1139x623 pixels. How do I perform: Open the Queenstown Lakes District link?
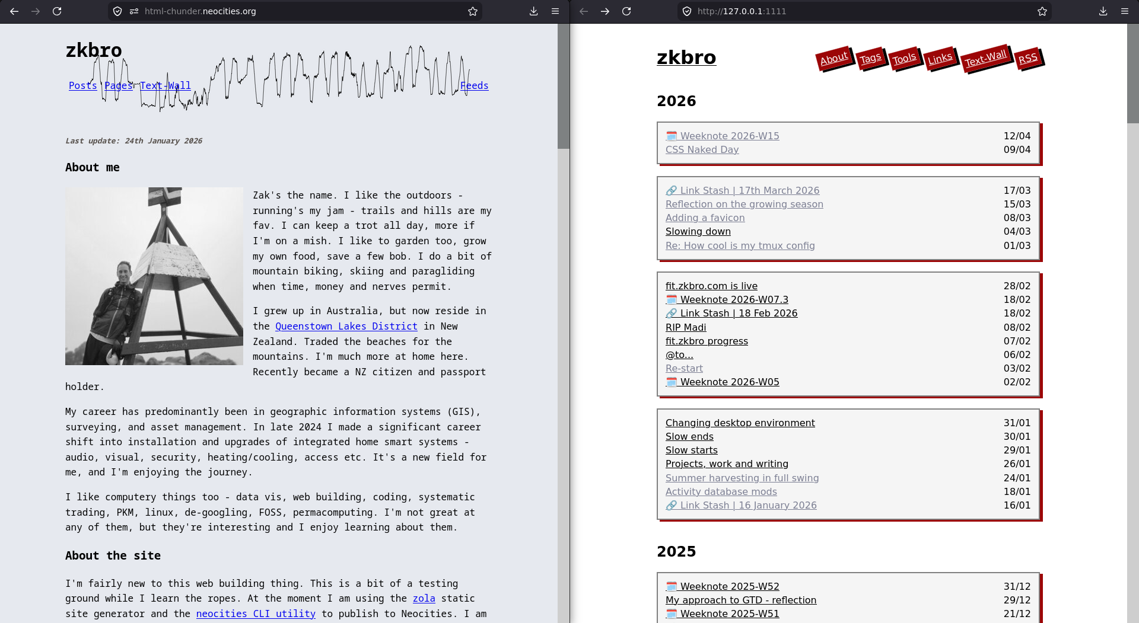[x=346, y=327]
